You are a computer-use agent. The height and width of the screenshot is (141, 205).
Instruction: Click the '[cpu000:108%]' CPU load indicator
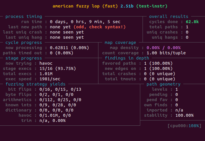(x=184, y=126)
